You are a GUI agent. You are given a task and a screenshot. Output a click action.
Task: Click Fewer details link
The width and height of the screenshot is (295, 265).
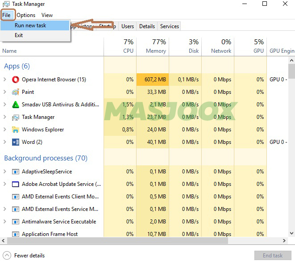(29, 256)
